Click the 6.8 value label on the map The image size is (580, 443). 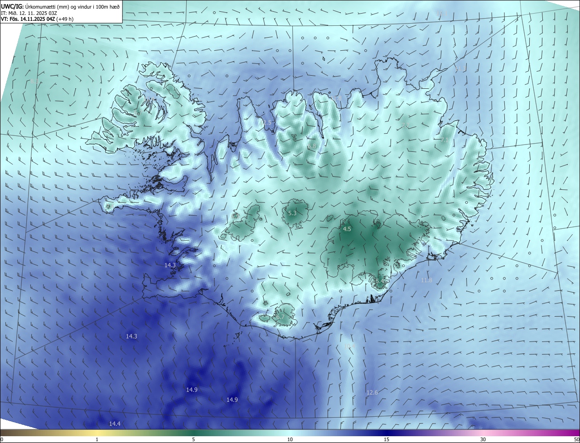(312, 147)
